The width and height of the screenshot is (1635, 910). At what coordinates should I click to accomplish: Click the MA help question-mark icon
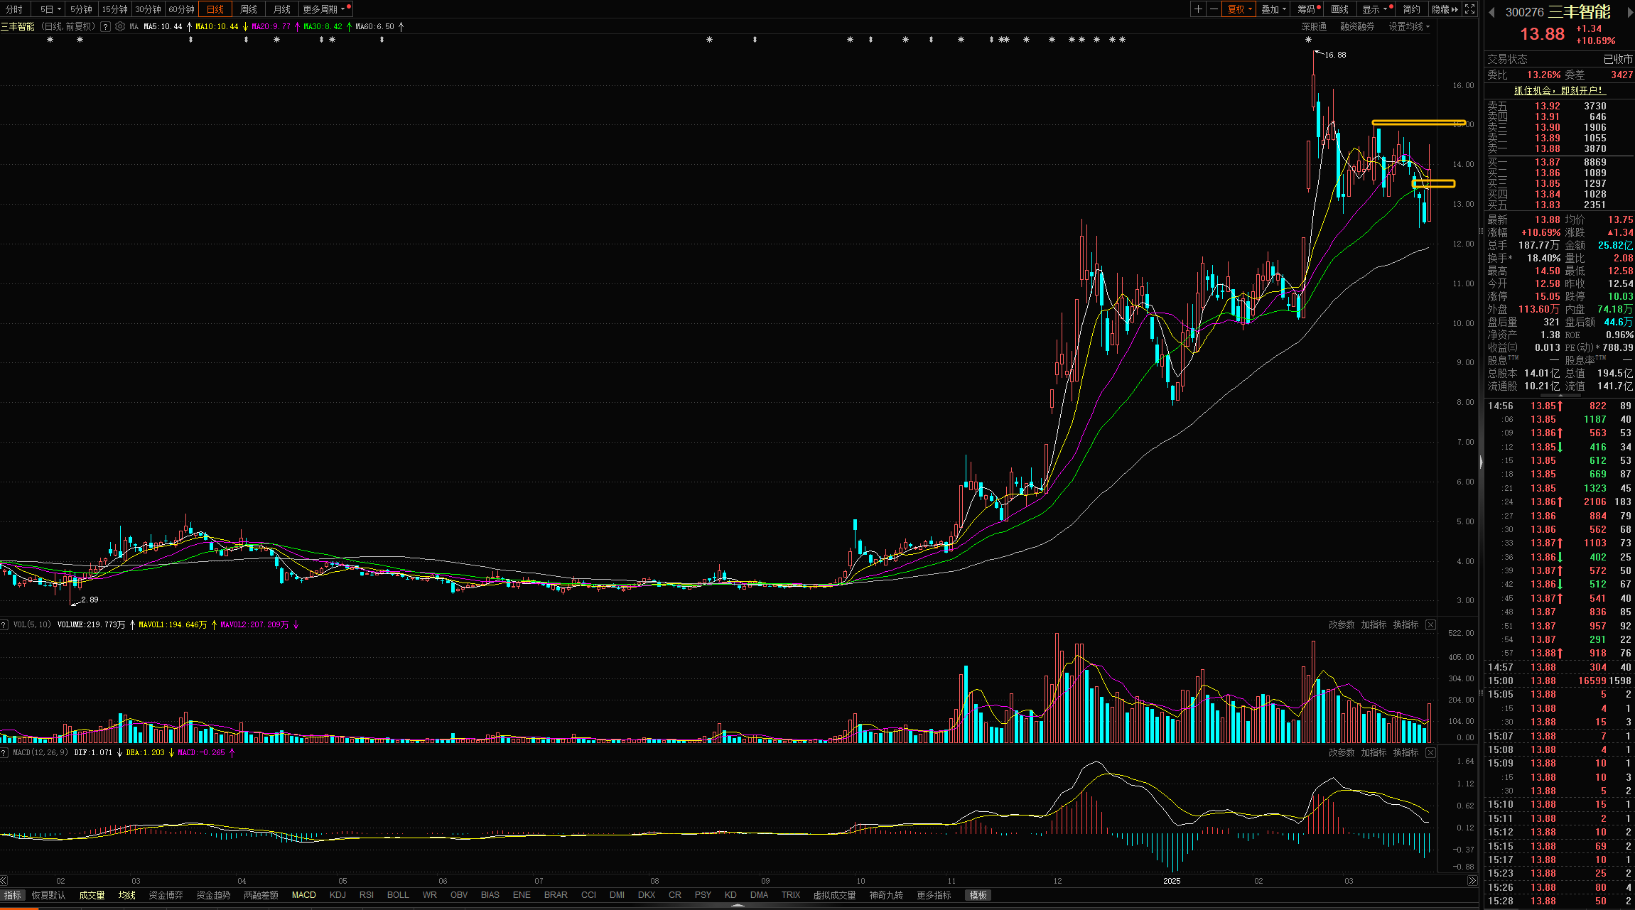pyautogui.click(x=105, y=26)
